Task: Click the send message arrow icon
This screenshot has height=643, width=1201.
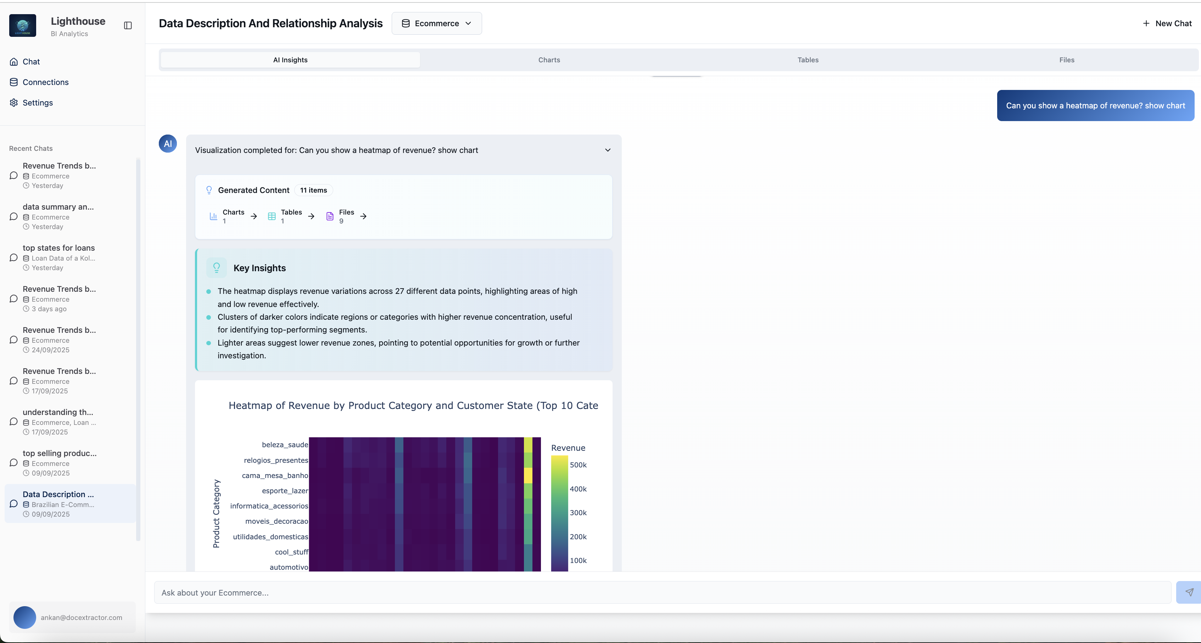Action: (1189, 592)
